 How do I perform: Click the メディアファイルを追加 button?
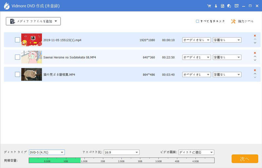click(x=33, y=21)
